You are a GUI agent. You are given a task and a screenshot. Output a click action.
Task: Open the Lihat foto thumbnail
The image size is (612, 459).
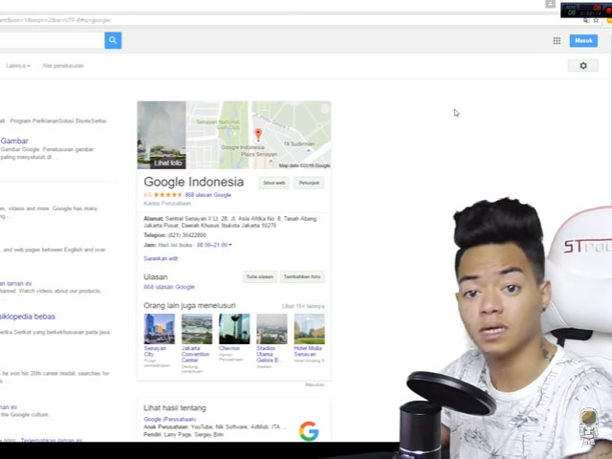[x=168, y=163]
